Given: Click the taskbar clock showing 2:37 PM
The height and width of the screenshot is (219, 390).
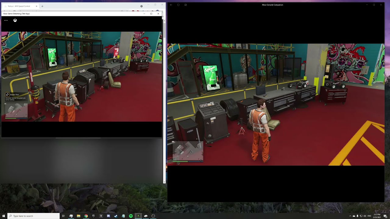Looking at the screenshot, I should [377, 216].
